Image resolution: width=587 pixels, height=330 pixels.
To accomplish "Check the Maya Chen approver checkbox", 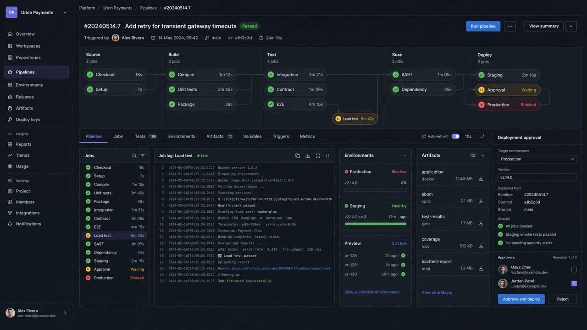I will click(x=574, y=269).
